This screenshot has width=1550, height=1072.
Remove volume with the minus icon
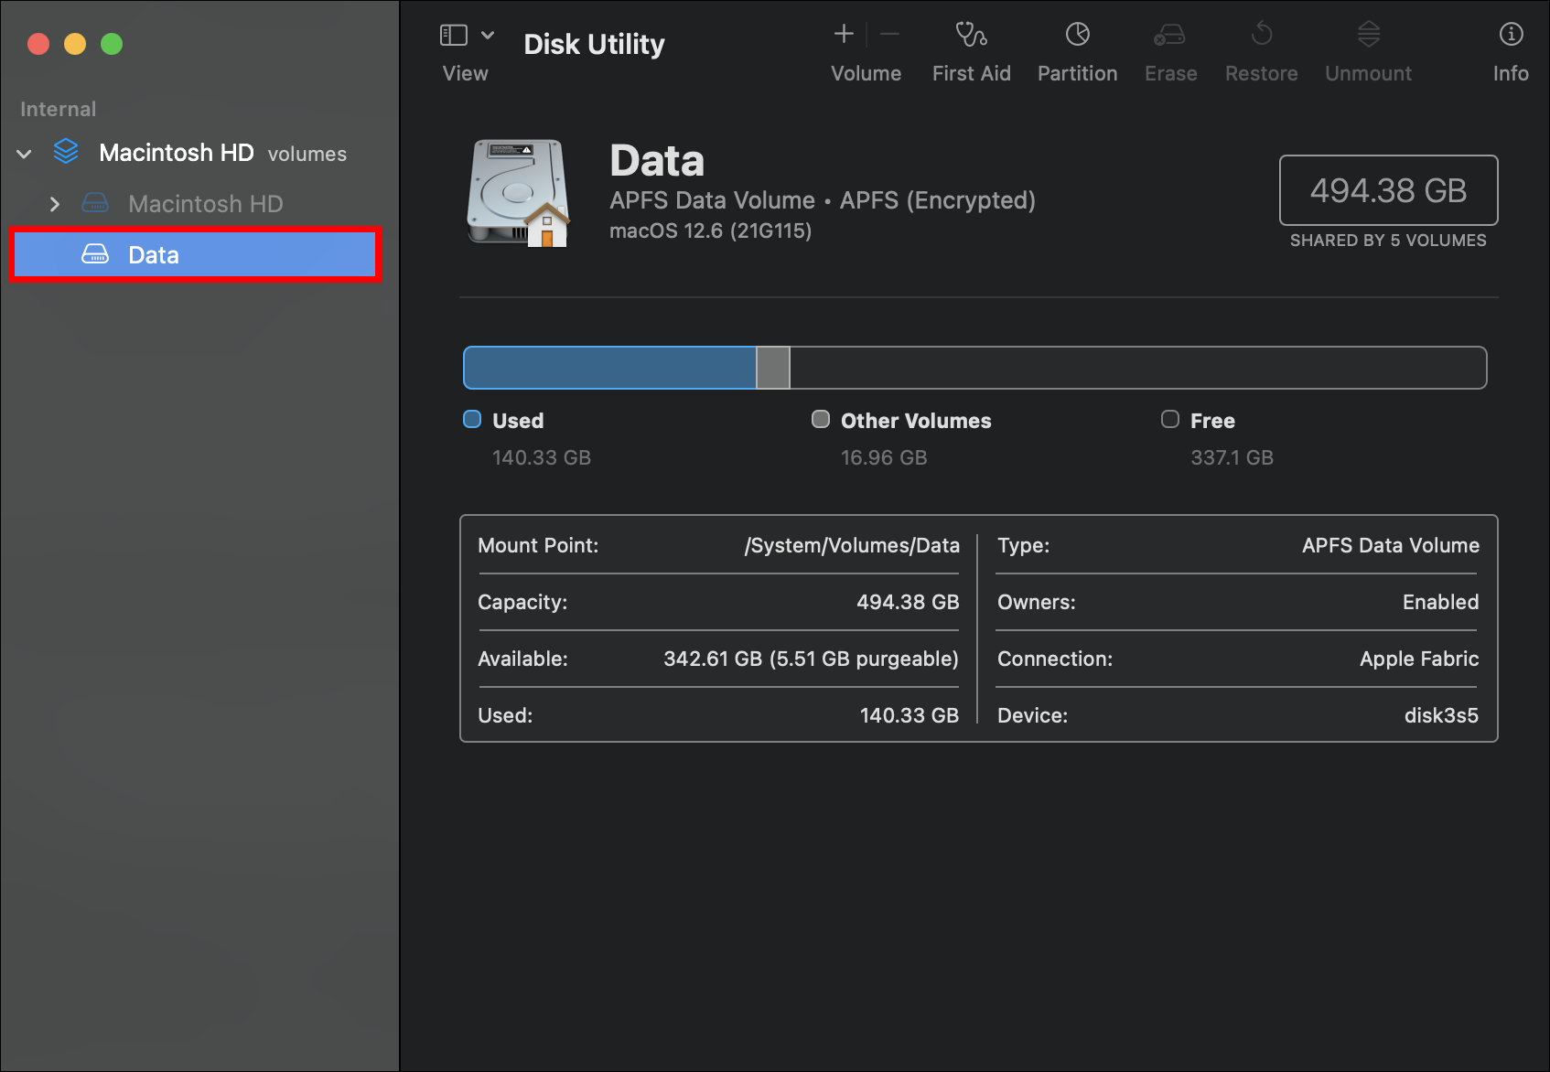tap(889, 35)
